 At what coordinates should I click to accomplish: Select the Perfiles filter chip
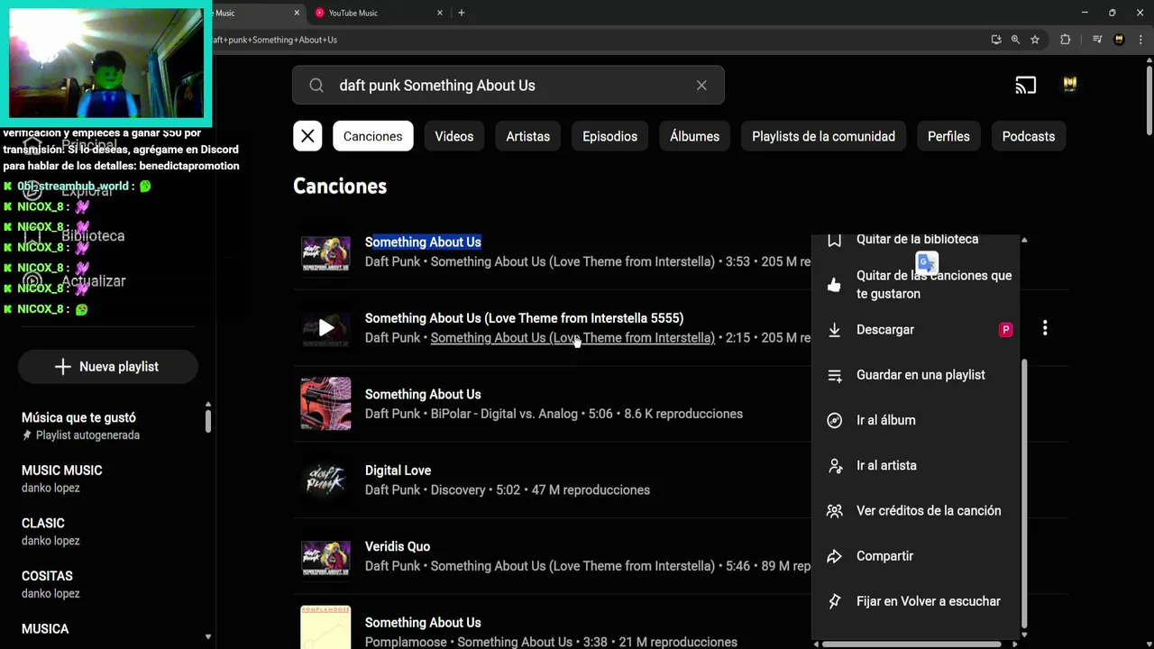tap(948, 136)
